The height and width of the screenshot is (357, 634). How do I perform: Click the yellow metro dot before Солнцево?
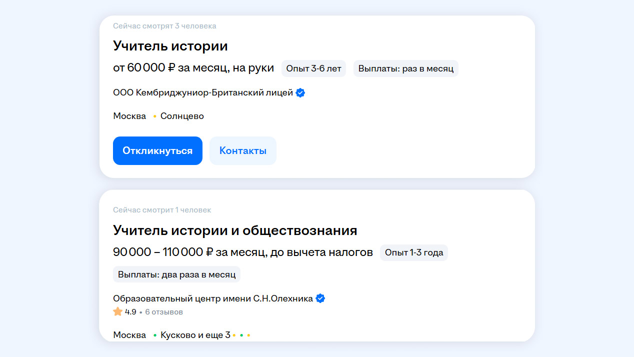point(155,116)
